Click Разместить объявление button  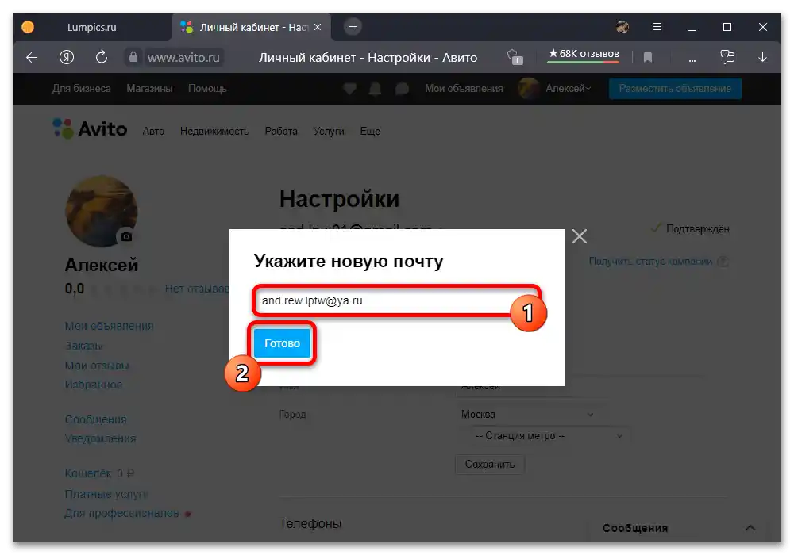pyautogui.click(x=675, y=89)
